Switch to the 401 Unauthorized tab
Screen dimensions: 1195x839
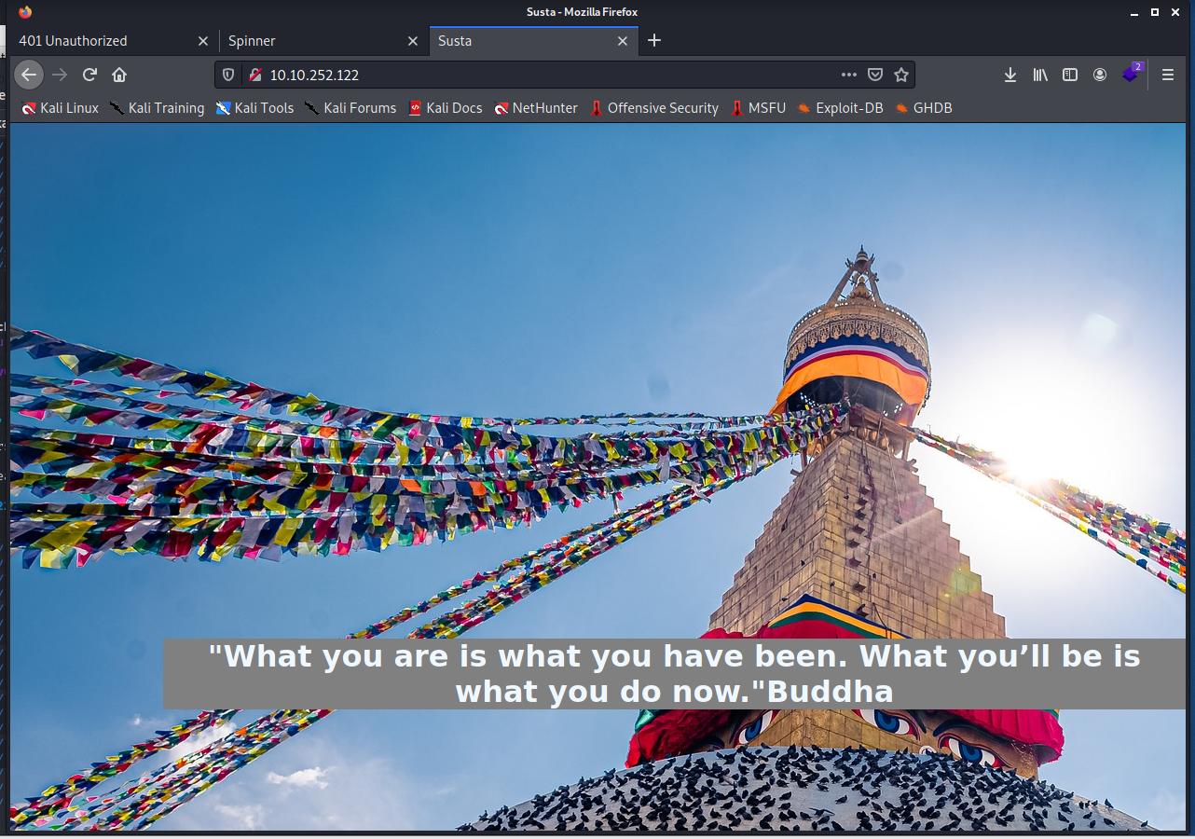point(103,41)
